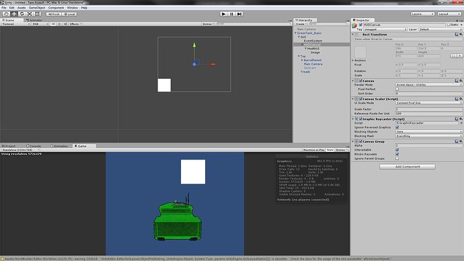Open the Scene view Gizmos dropdown
The width and height of the screenshot is (464, 261).
pyautogui.click(x=208, y=24)
